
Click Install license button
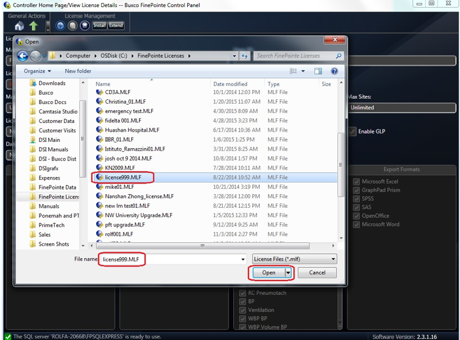pos(100,25)
